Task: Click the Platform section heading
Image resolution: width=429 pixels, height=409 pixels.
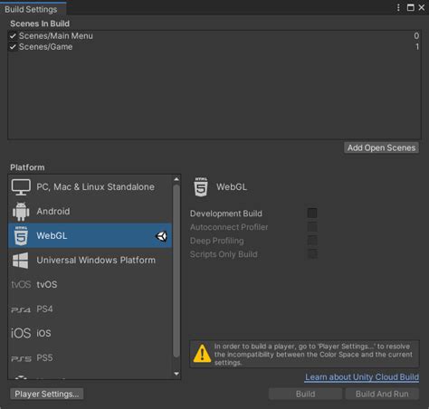Action: point(27,167)
